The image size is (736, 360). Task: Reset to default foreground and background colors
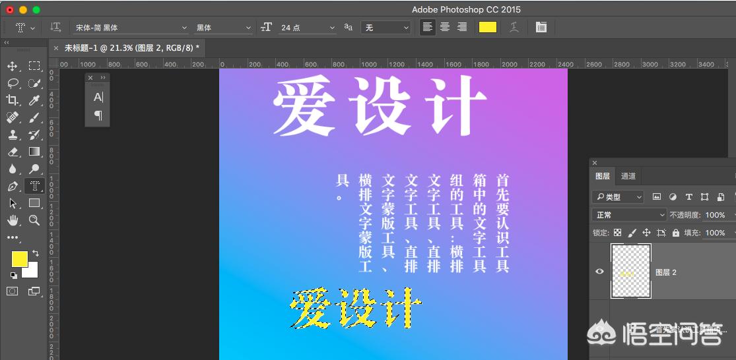click(13, 276)
